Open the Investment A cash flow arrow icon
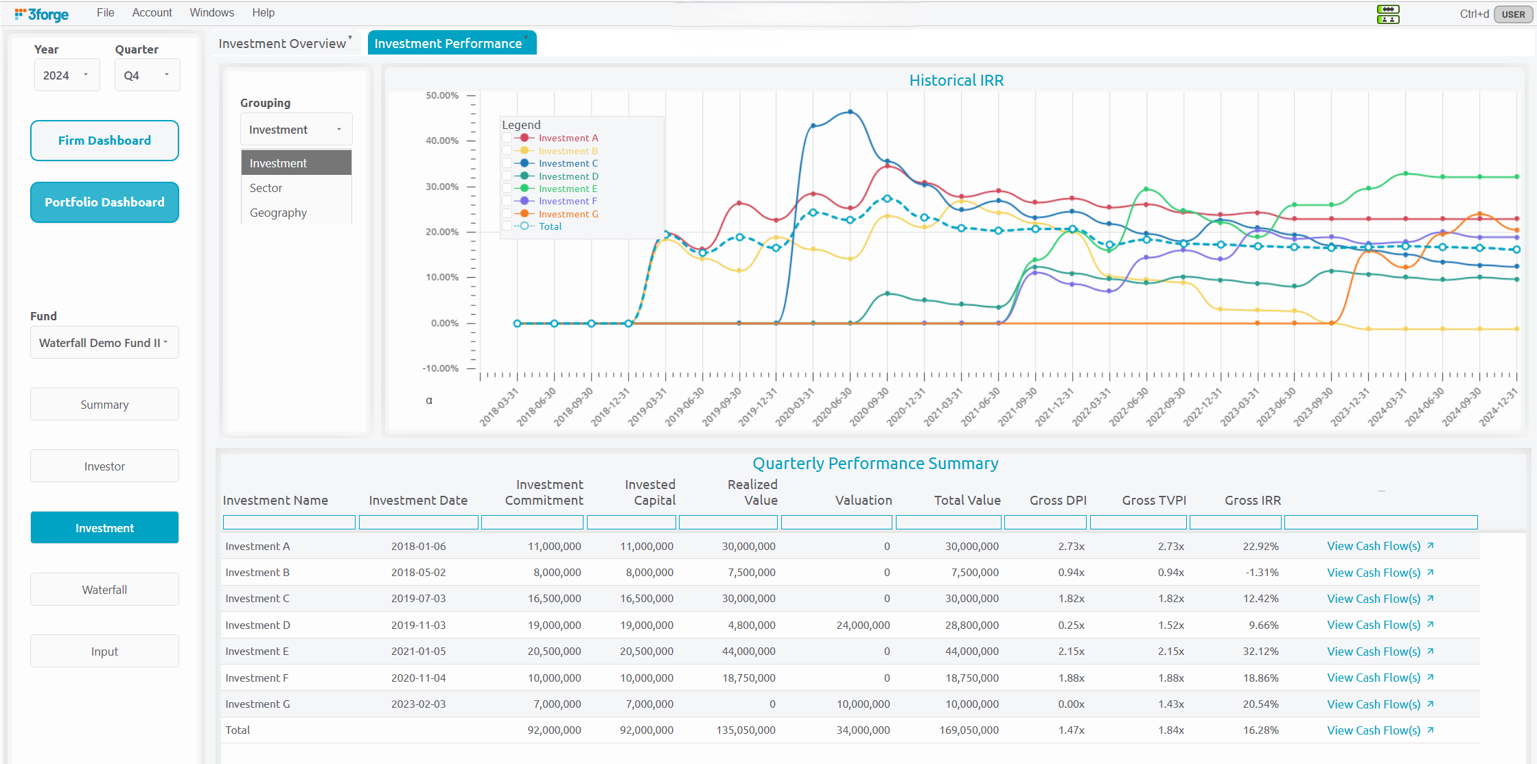Image resolution: width=1537 pixels, height=764 pixels. (x=1431, y=546)
